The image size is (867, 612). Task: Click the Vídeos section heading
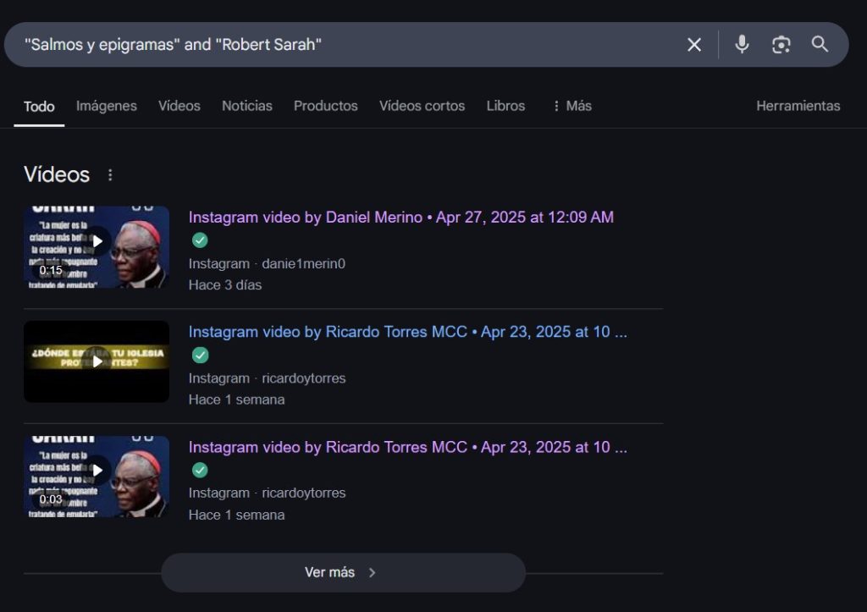click(x=57, y=174)
